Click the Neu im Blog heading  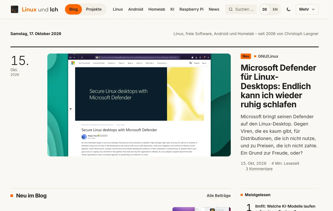pyautogui.click(x=31, y=196)
